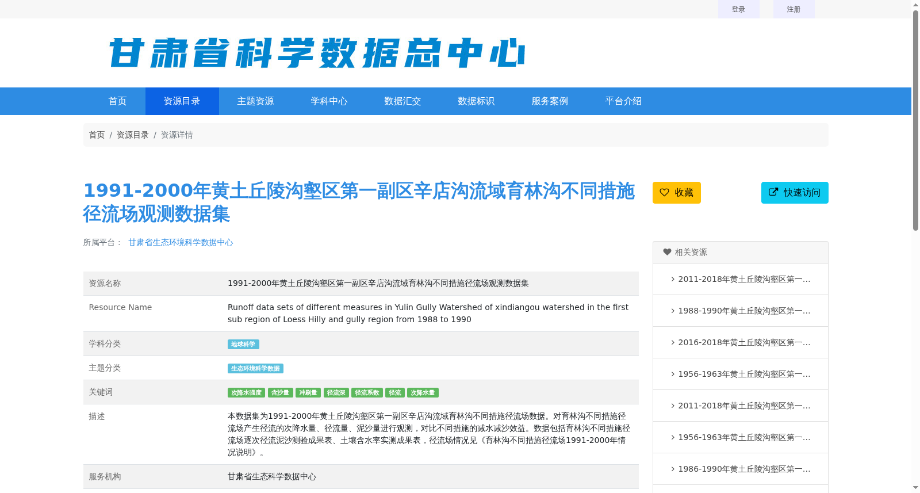
Task: Click the 注册 button
Action: point(794,9)
